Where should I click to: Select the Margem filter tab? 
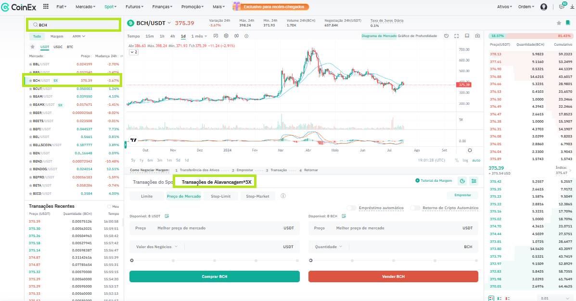tap(57, 37)
